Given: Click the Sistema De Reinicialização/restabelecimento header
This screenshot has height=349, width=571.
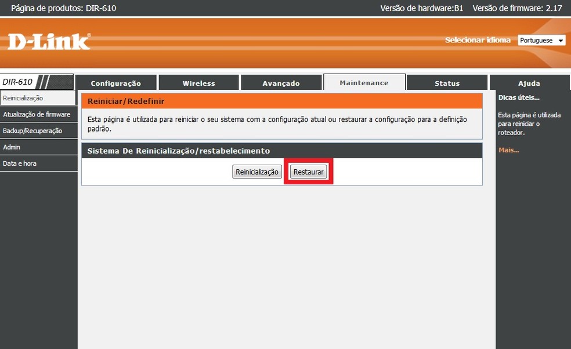Looking at the screenshot, I should [179, 151].
